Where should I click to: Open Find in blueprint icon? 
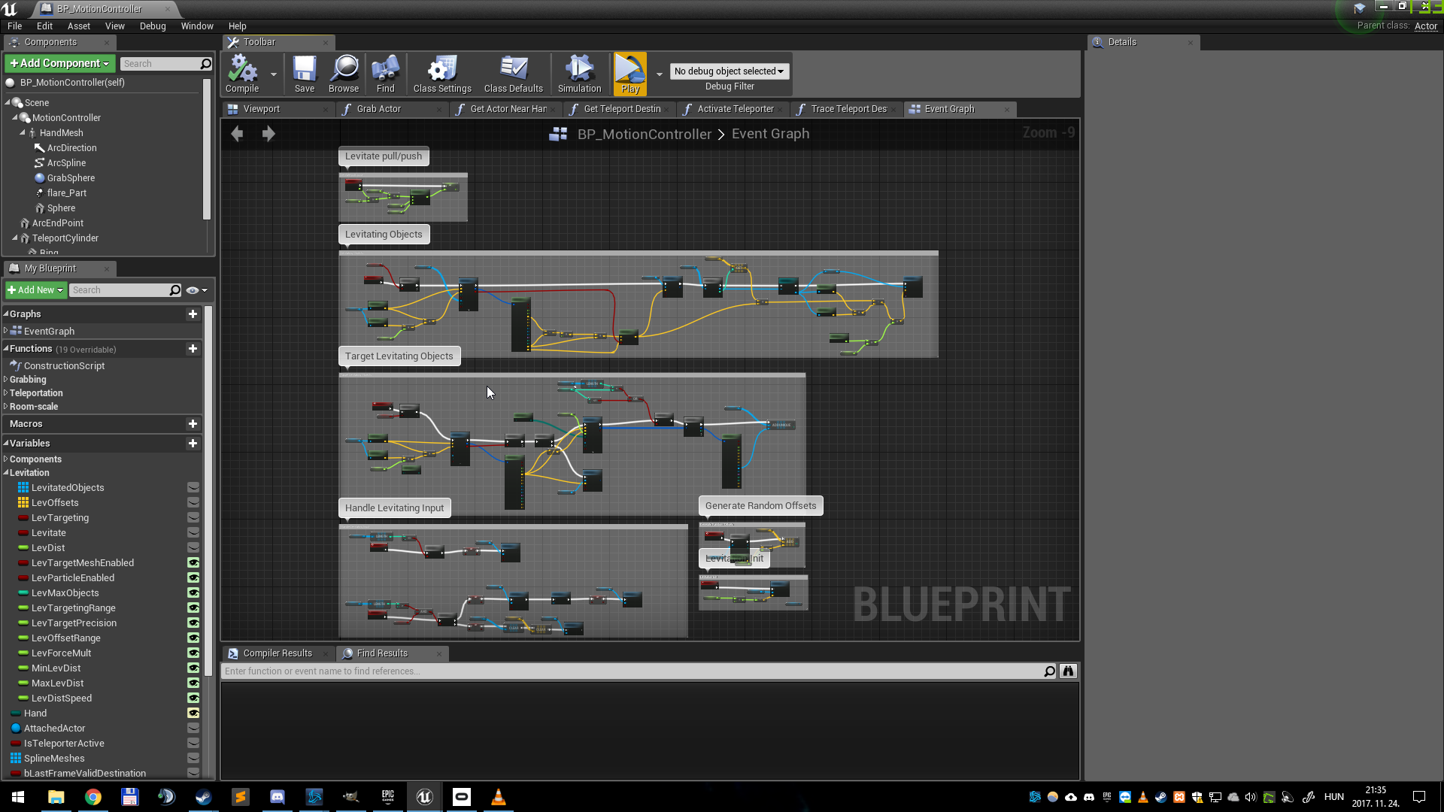pos(385,73)
